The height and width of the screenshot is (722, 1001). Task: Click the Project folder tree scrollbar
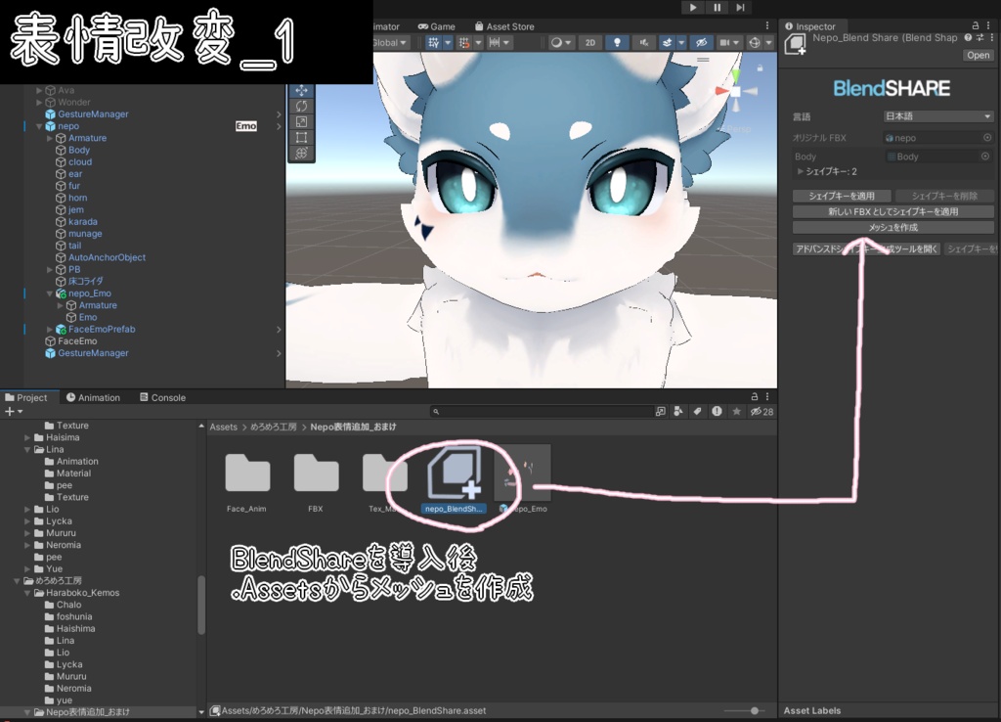tap(201, 605)
